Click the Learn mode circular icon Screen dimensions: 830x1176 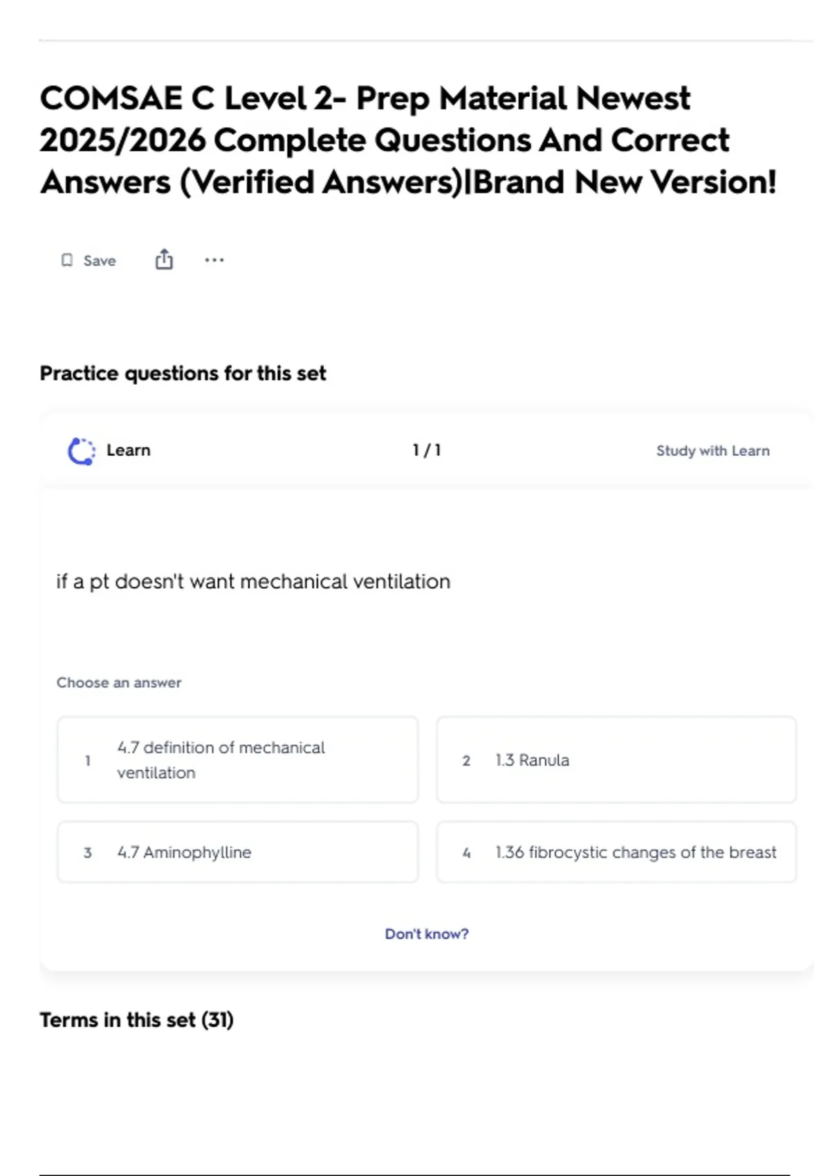(x=82, y=451)
